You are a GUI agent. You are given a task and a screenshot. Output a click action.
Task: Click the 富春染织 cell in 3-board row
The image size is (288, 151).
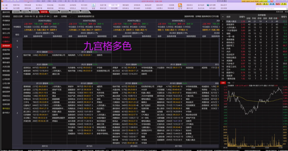pyautogui.click(x=27, y=71)
